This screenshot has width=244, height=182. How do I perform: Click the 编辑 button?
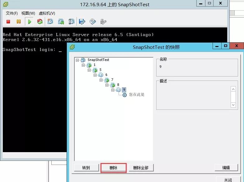point(226,167)
